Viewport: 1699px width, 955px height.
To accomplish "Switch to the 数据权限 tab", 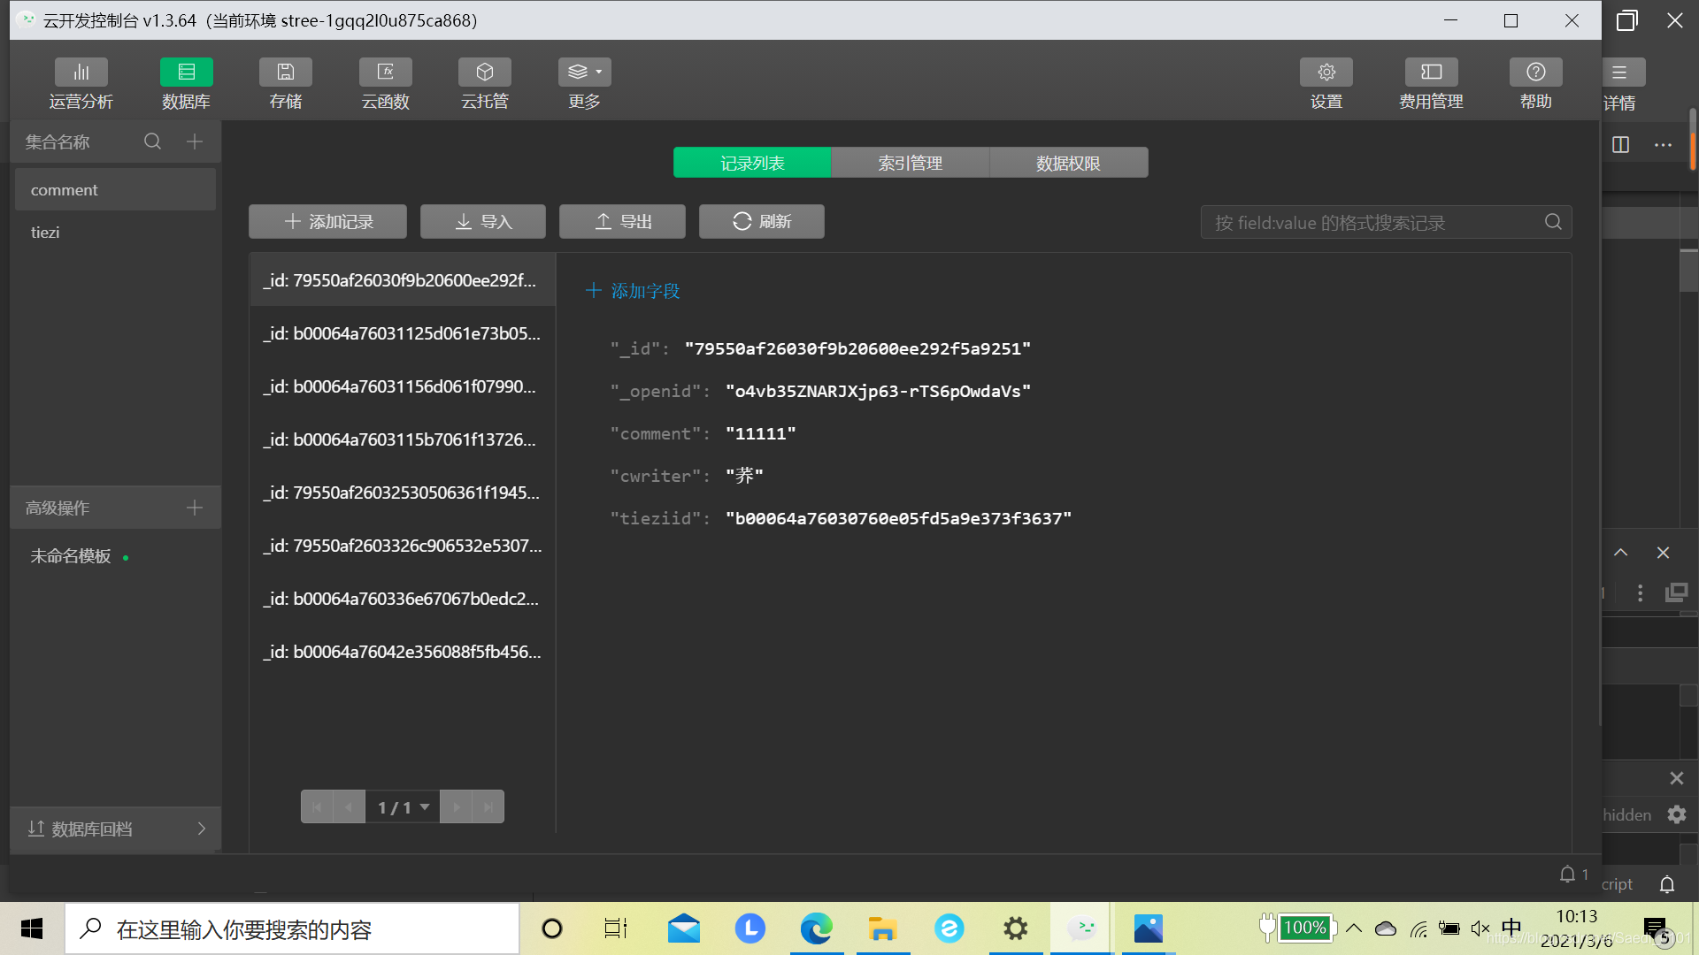I will click(1068, 163).
